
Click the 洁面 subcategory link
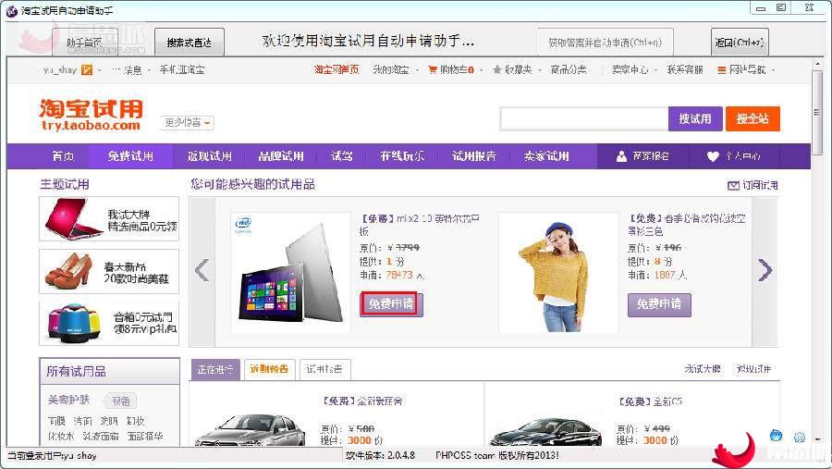83,421
